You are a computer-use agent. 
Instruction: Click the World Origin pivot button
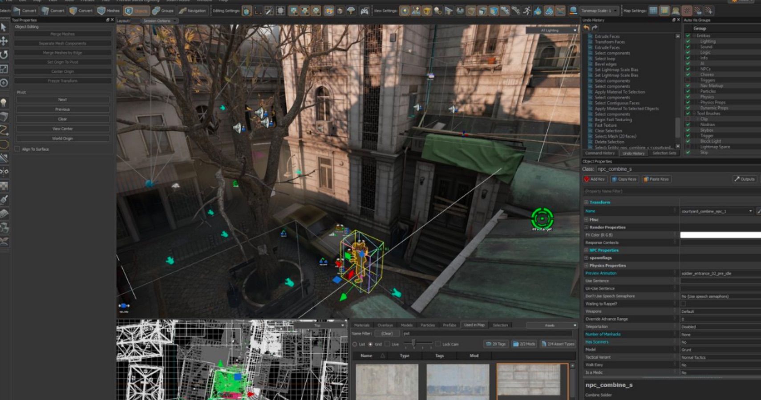[63, 139]
